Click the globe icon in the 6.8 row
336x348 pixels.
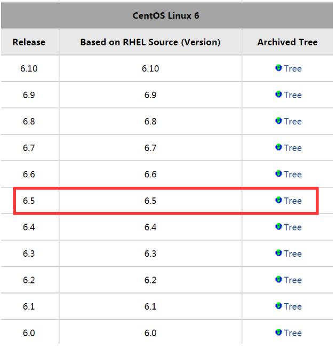[x=278, y=121]
